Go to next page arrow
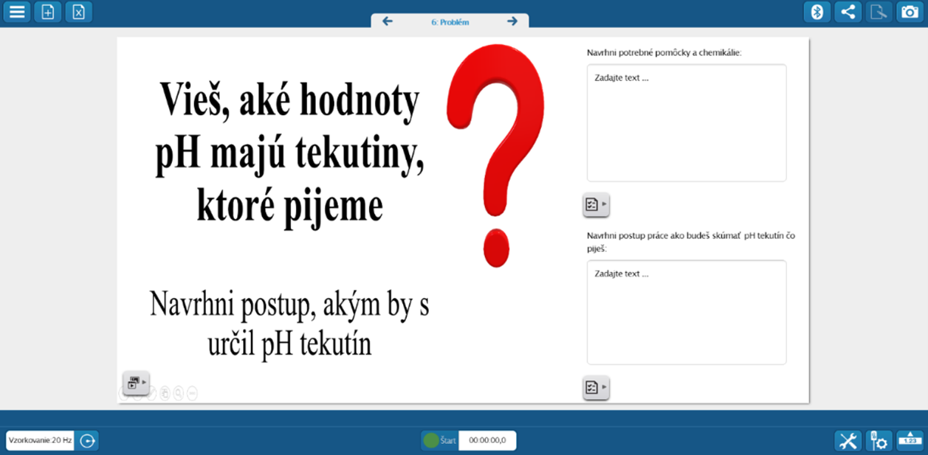 512,21
